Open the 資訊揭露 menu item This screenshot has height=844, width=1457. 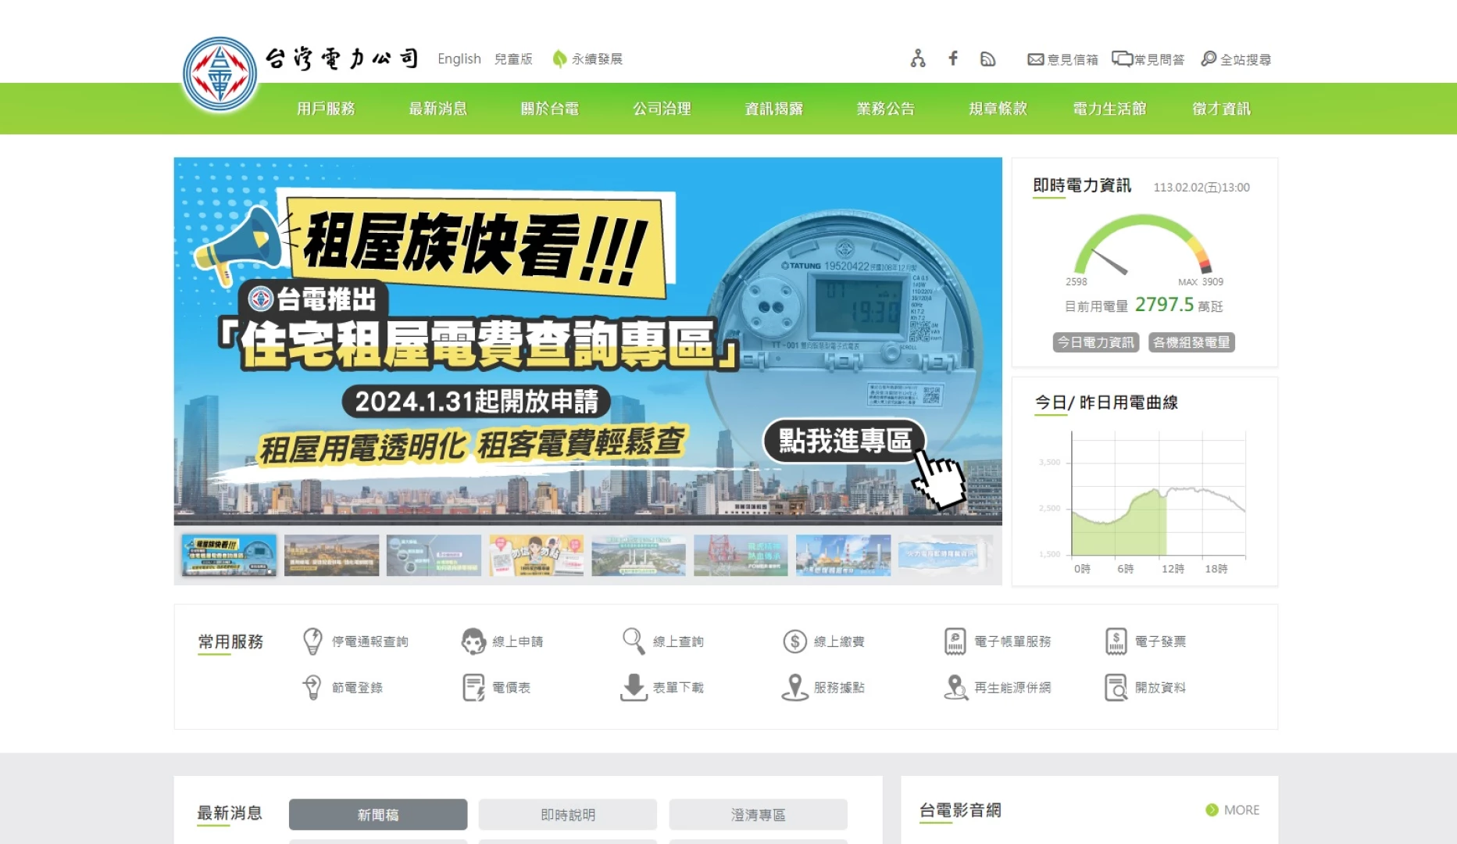point(773,109)
